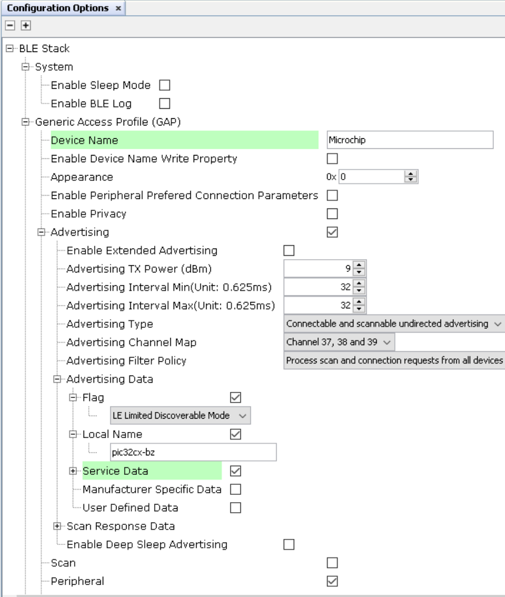
Task: Decrease Advertising Interval Min with down arrow
Action: [359, 290]
